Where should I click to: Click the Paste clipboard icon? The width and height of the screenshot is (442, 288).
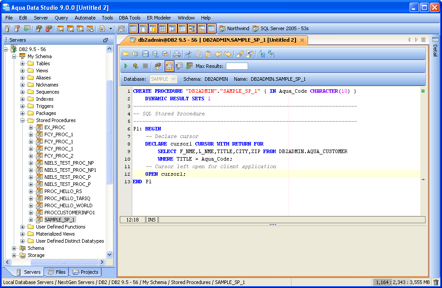point(208,54)
